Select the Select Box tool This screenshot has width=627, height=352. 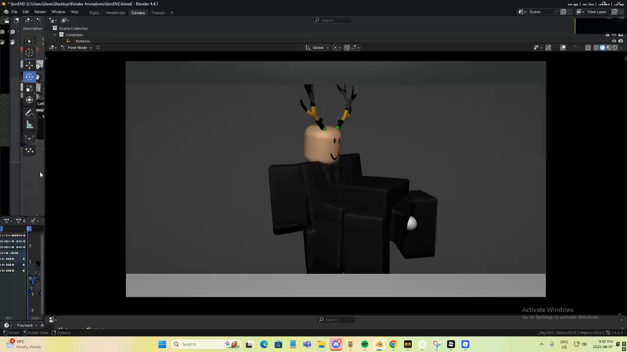(29, 41)
